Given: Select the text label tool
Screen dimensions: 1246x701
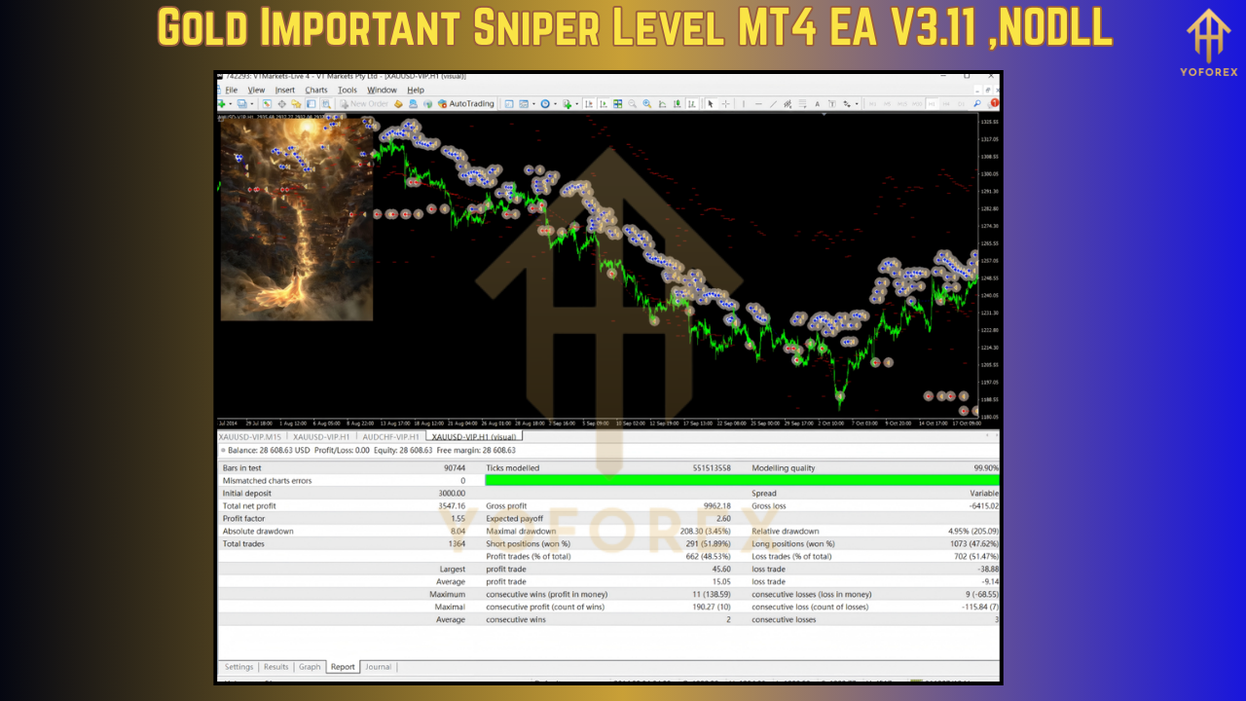Looking at the screenshot, I should pyautogui.click(x=832, y=103).
